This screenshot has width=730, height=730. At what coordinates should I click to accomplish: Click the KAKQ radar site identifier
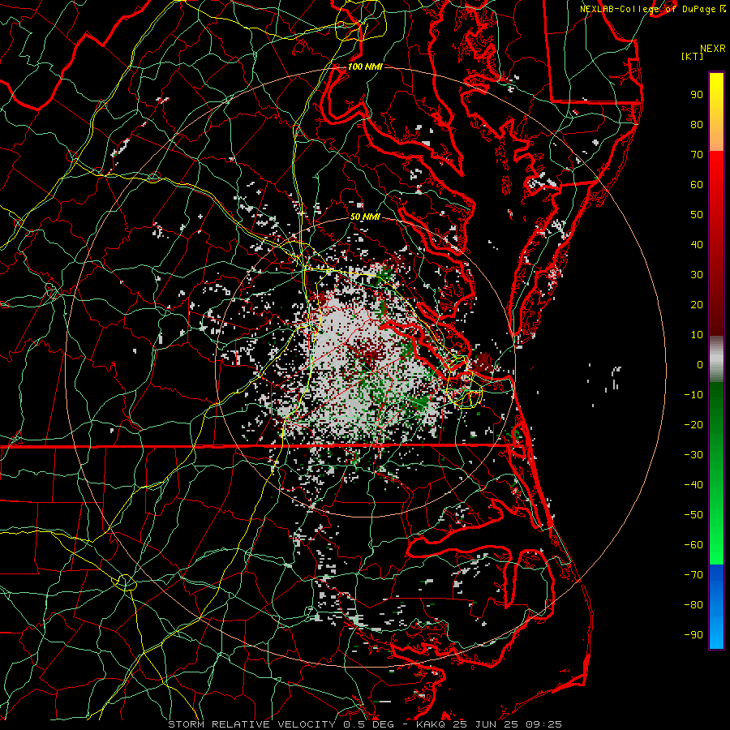click(432, 724)
